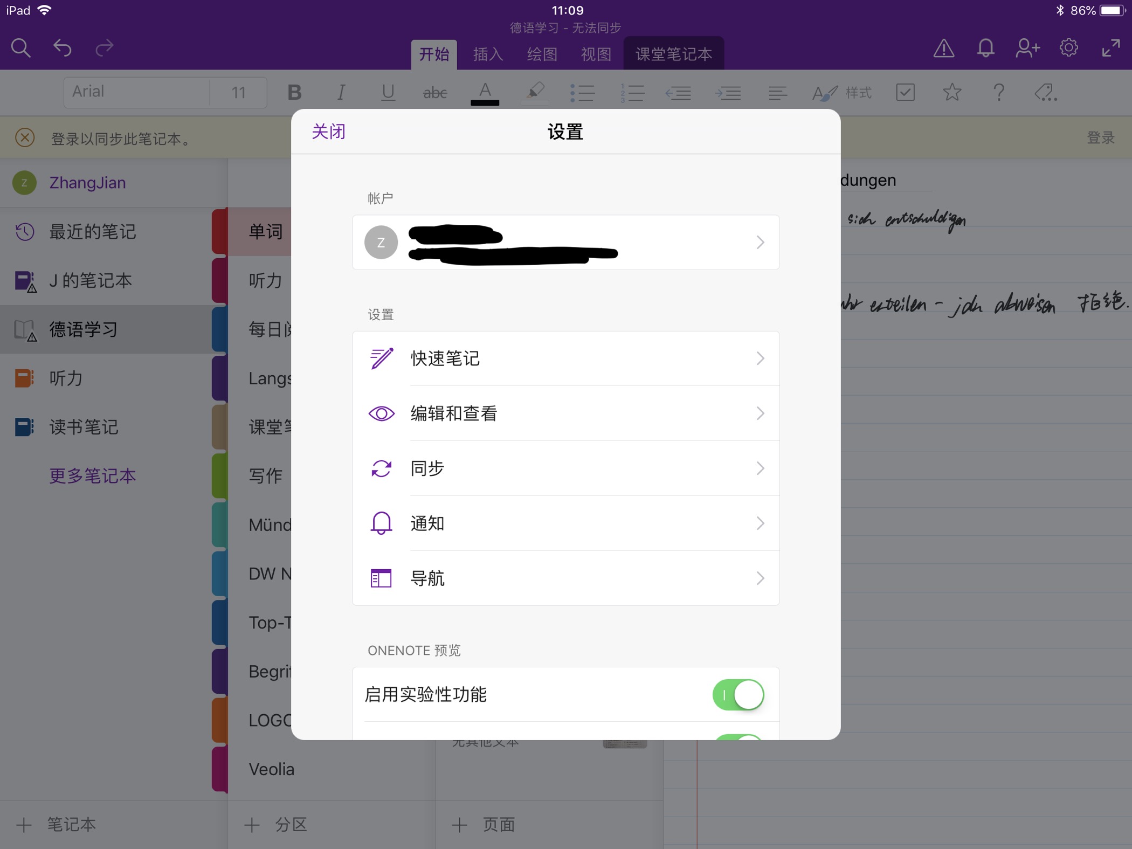Apply underline formatting U icon

click(x=388, y=93)
